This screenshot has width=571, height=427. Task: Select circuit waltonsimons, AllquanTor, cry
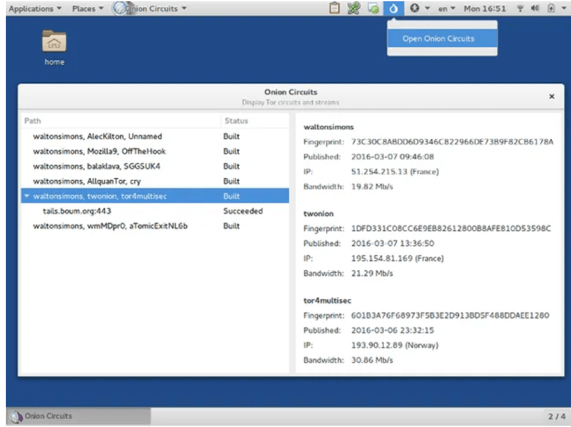[x=155, y=181]
